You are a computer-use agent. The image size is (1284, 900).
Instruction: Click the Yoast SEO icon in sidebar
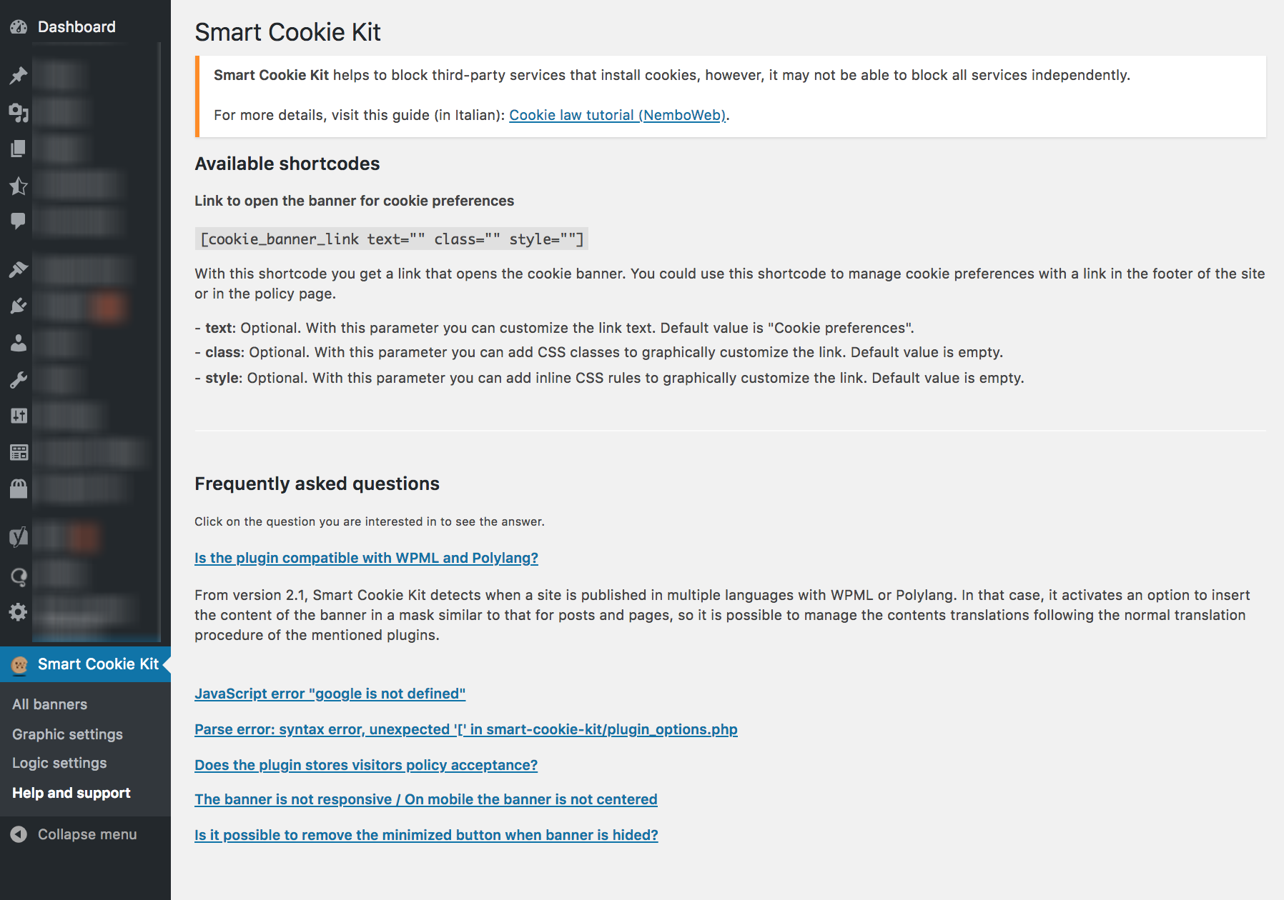[x=19, y=536]
